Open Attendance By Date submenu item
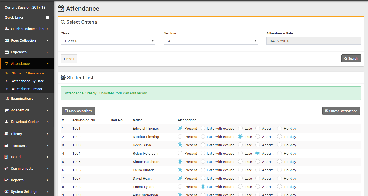Screen dimensions: 368x196 (x=28, y=81)
